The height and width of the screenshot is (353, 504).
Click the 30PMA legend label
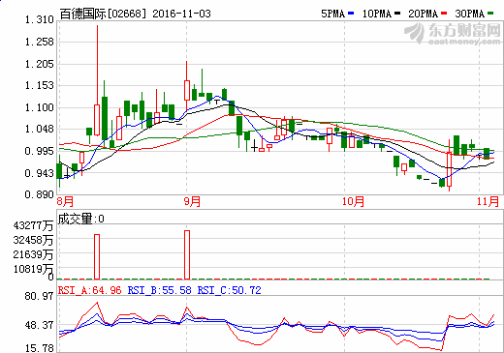coord(470,14)
